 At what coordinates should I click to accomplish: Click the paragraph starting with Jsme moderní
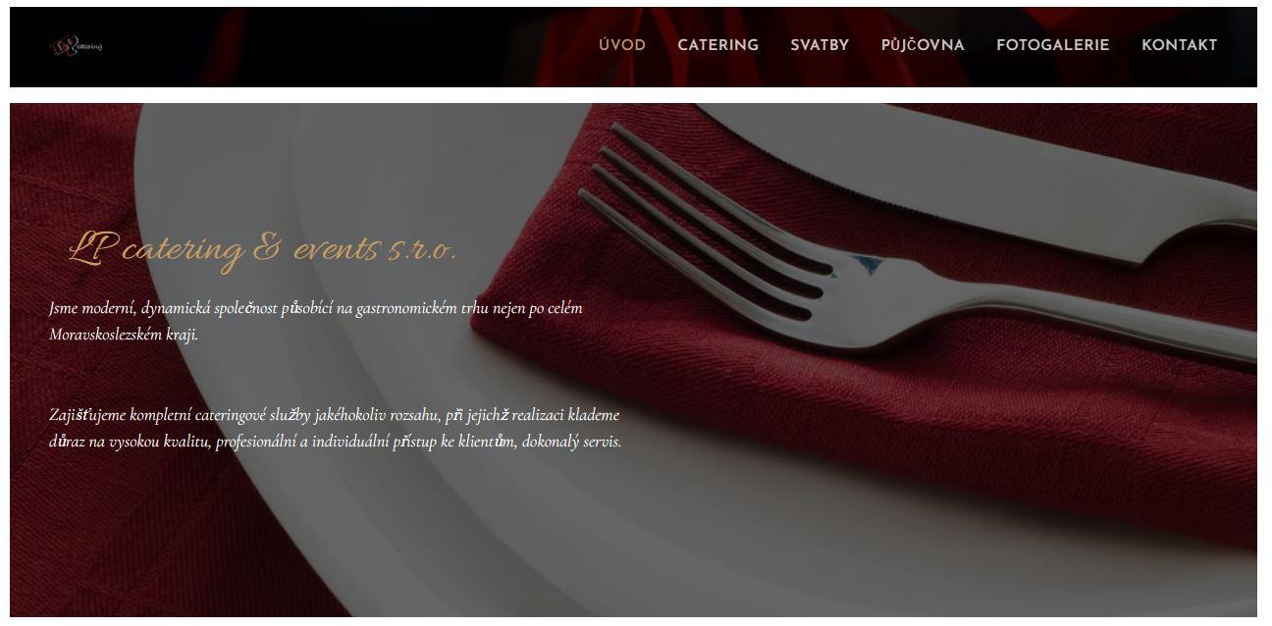[x=316, y=321]
